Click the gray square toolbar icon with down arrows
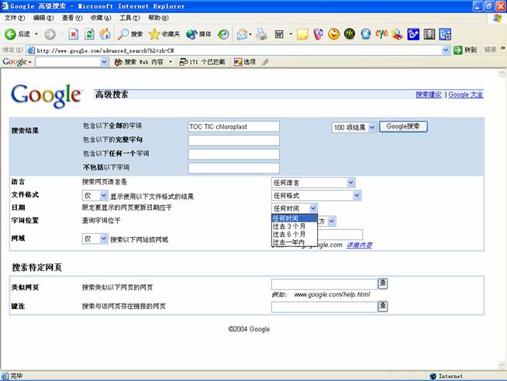 click(429, 34)
